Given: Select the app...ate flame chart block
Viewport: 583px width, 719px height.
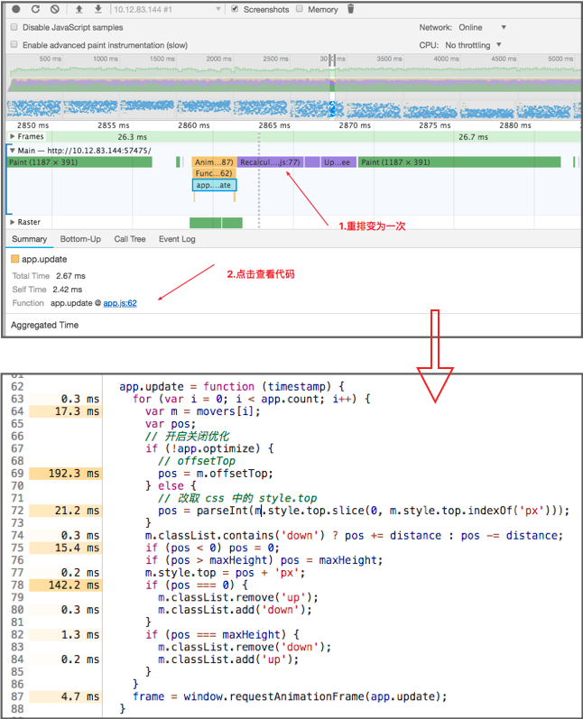Looking at the screenshot, I should [214, 185].
